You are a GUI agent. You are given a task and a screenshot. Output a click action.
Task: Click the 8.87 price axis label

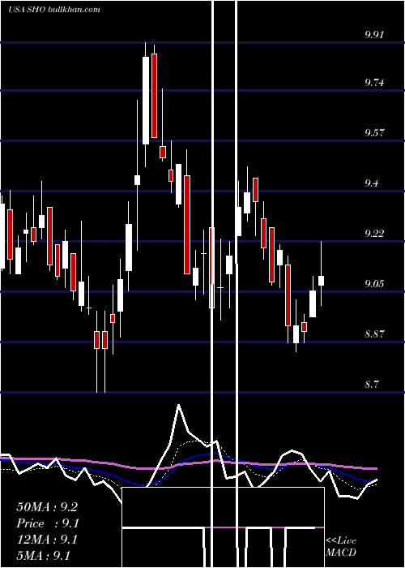[x=374, y=334]
